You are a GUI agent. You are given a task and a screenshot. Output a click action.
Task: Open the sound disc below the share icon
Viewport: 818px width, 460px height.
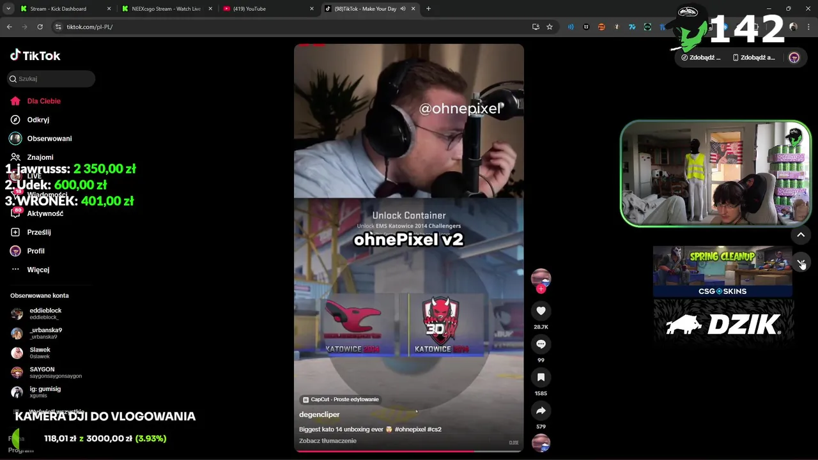pos(541,443)
